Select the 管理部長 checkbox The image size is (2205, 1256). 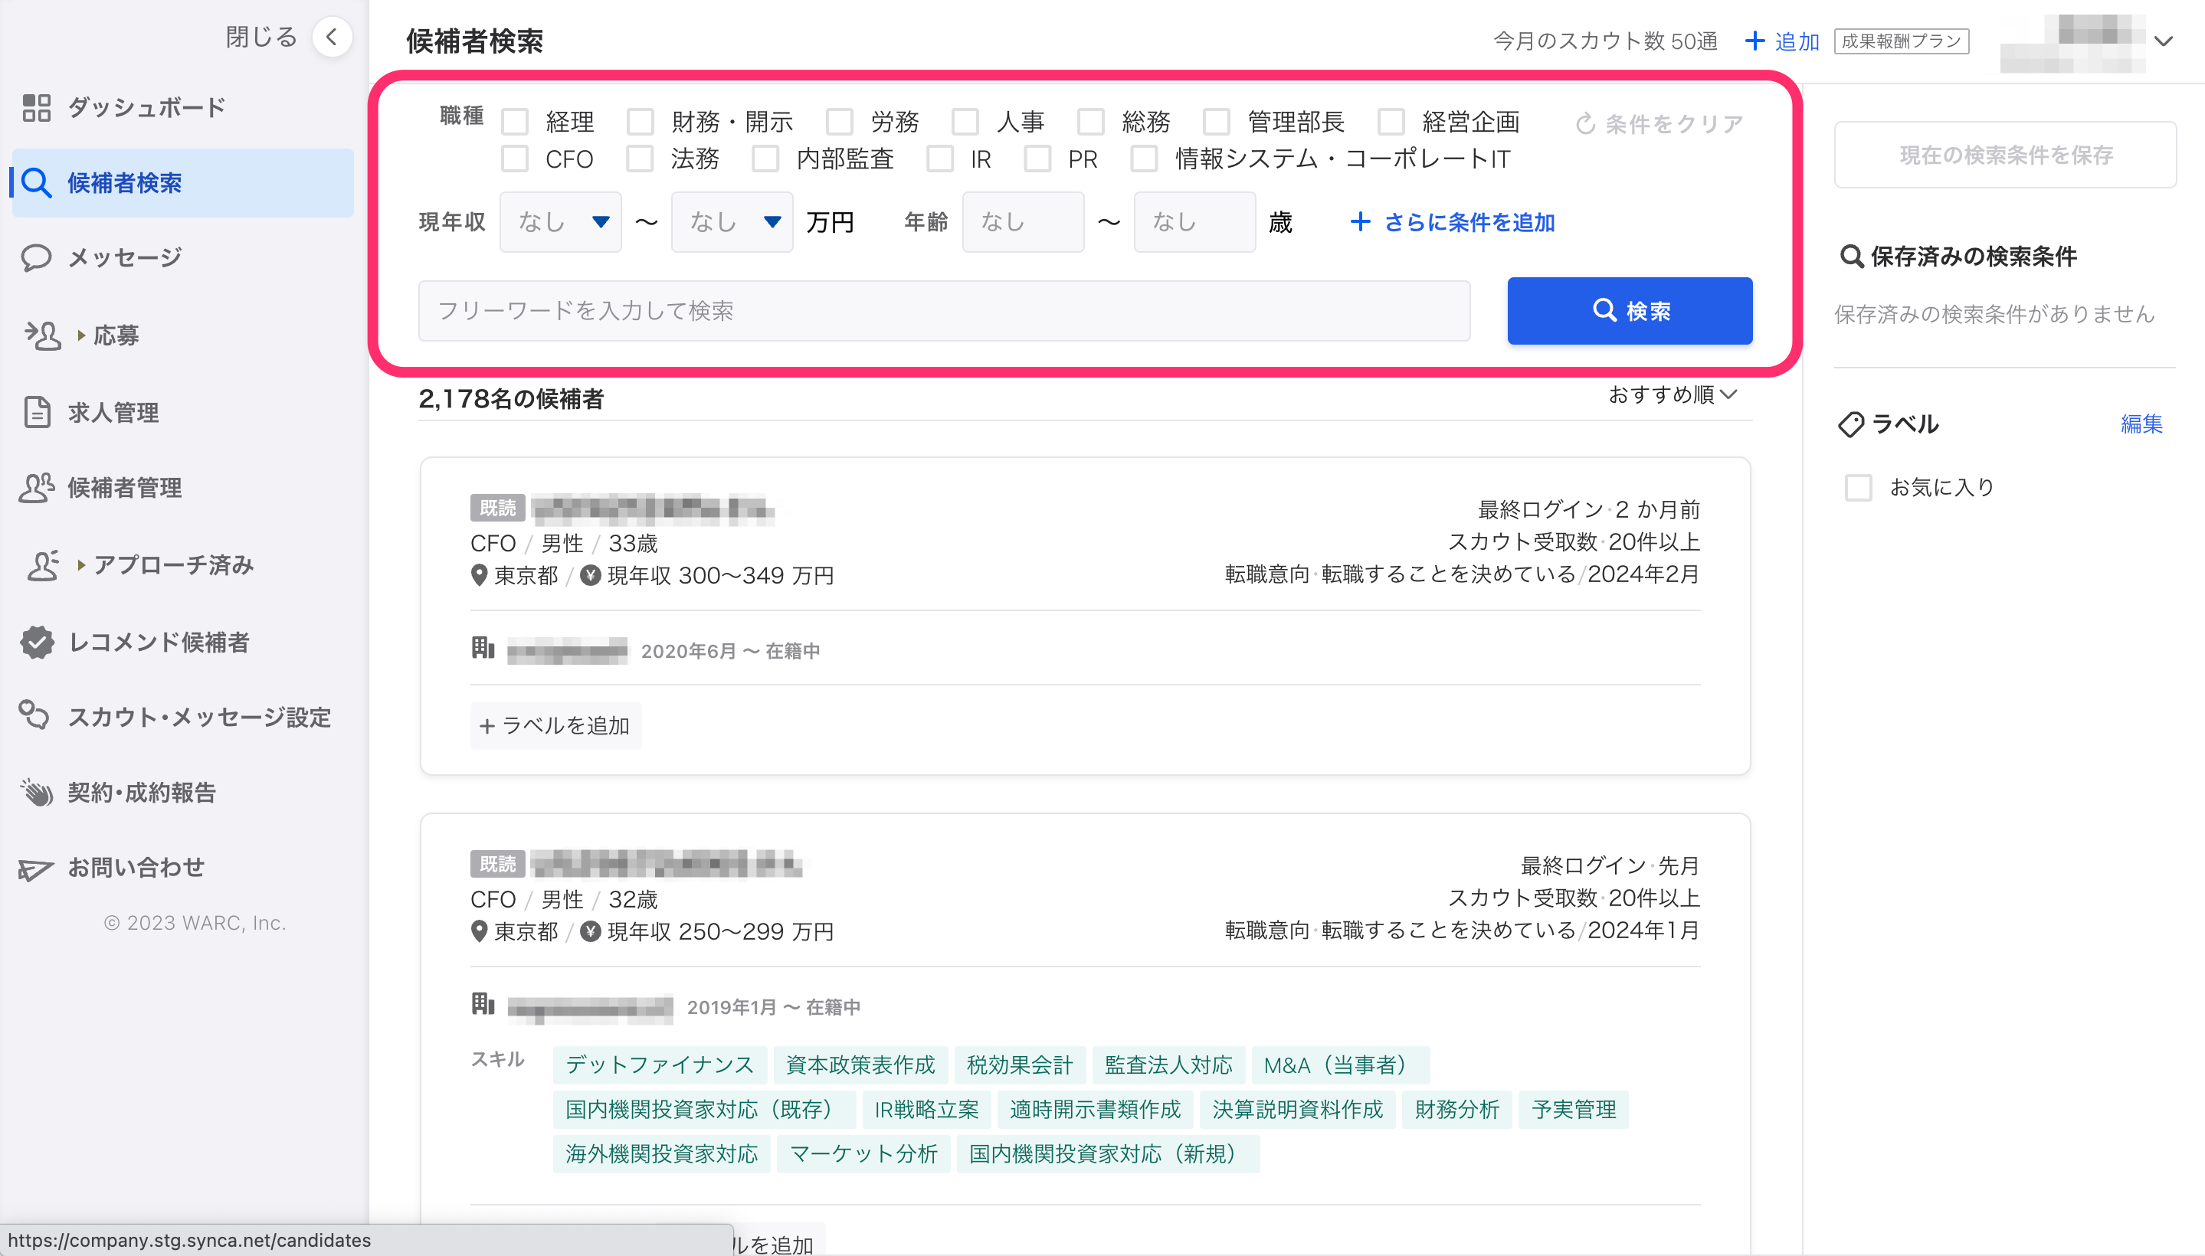coord(1217,122)
